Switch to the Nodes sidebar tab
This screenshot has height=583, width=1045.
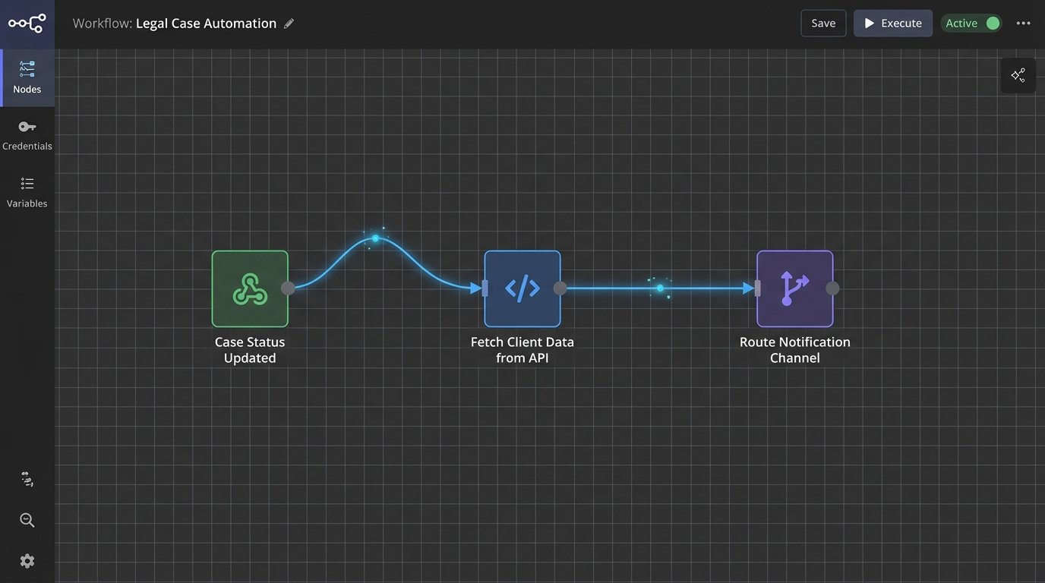pos(27,77)
